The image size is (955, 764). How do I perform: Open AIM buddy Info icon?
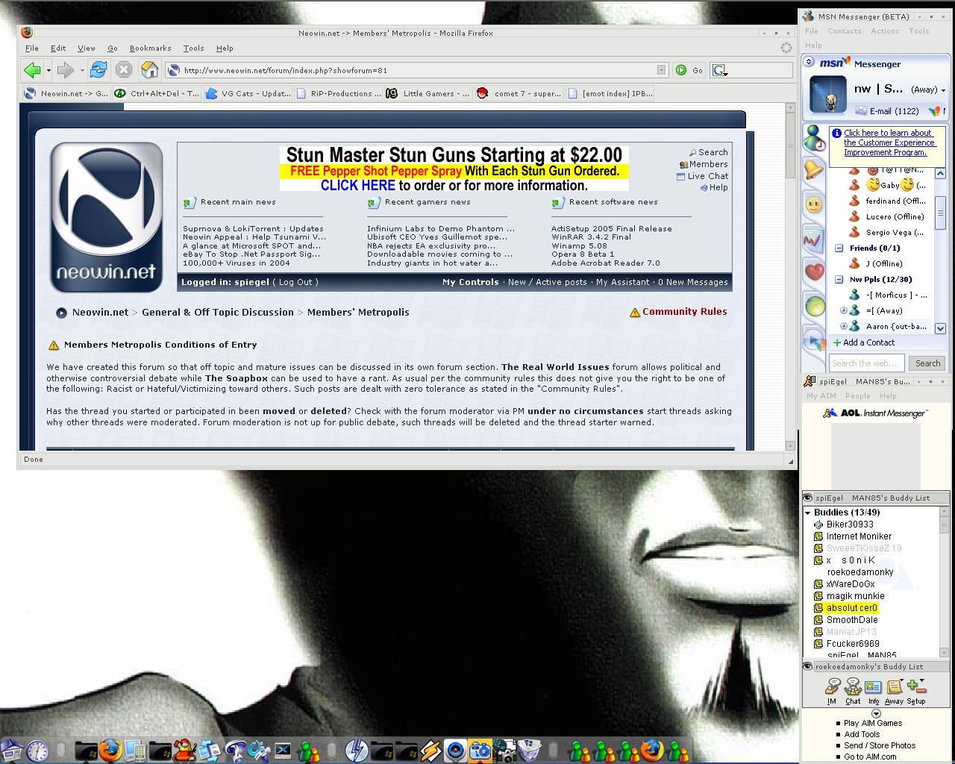coord(873,690)
